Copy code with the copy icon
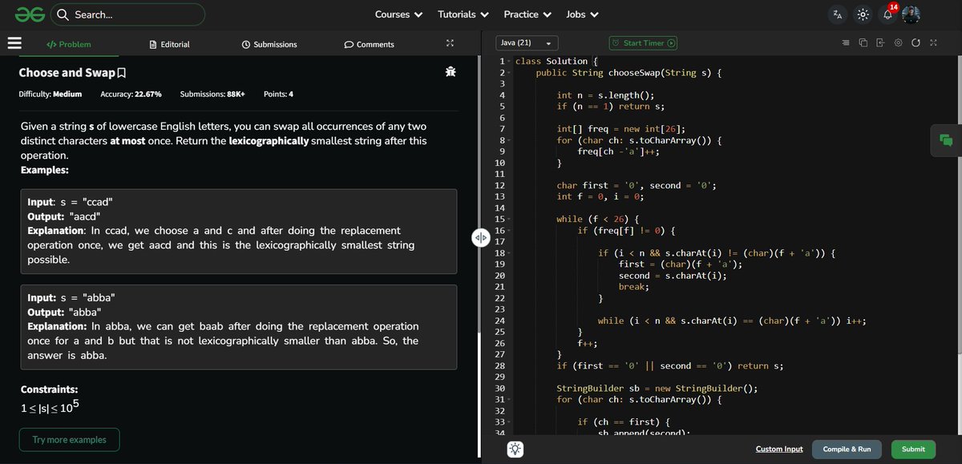Image resolution: width=962 pixels, height=464 pixels. (x=863, y=42)
